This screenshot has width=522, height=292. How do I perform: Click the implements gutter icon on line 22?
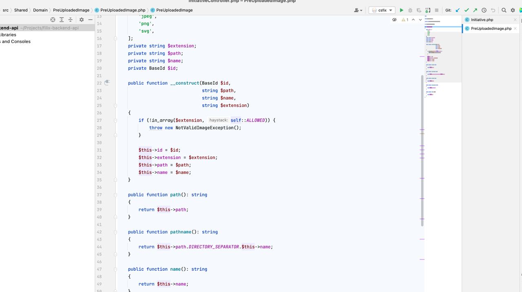107,83
